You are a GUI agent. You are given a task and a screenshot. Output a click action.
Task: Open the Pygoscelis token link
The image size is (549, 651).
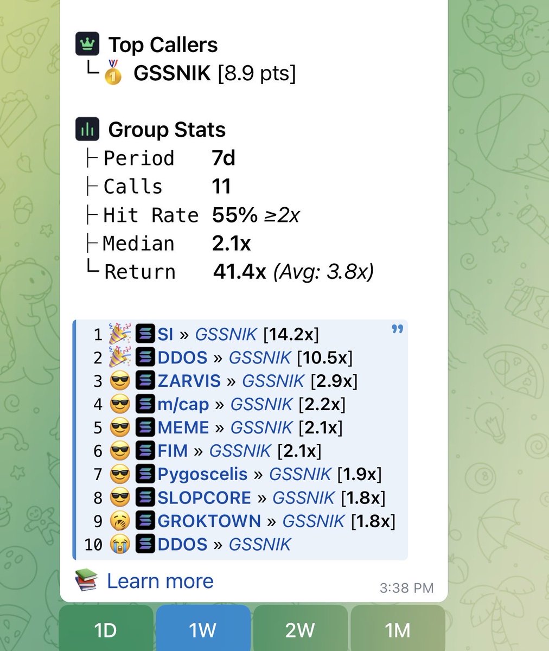tap(203, 474)
